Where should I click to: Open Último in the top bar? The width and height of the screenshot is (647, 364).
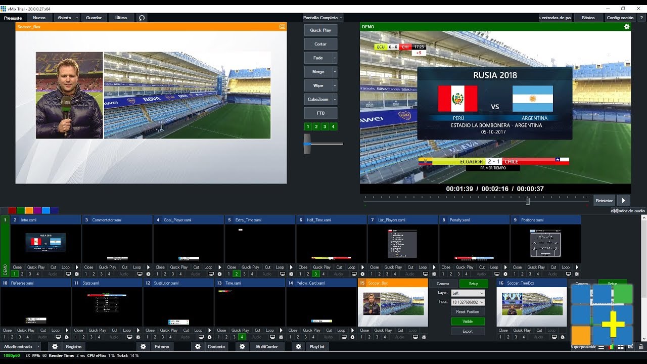(121, 18)
